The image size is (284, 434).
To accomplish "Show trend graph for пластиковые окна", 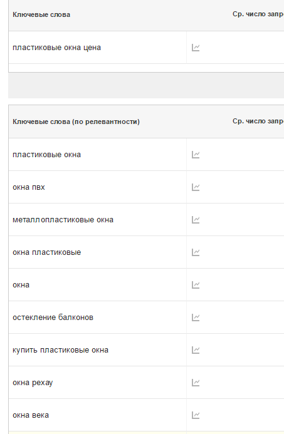I will (x=196, y=155).
